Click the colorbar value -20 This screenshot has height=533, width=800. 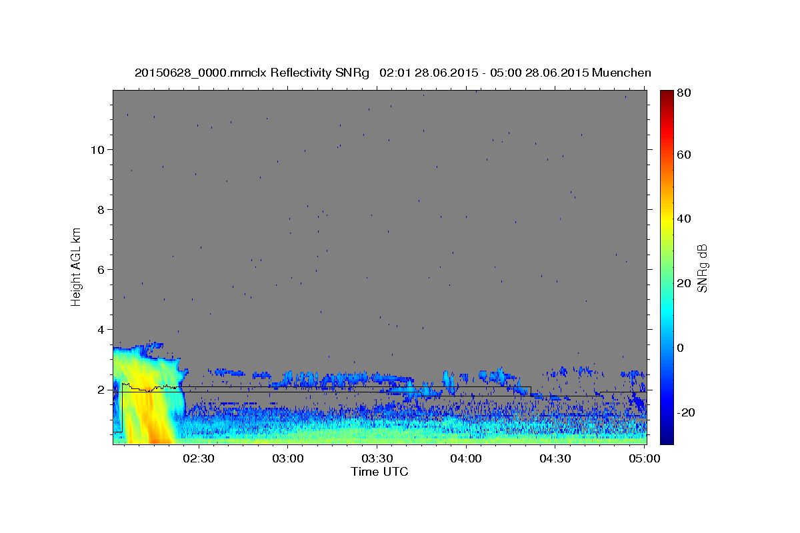(685, 412)
